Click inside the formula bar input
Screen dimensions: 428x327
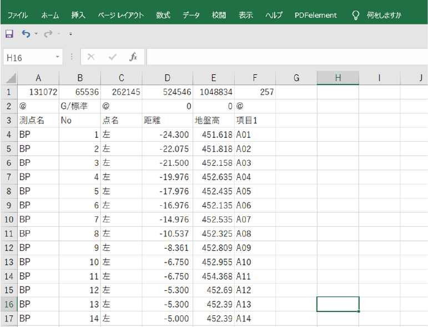click(287, 57)
